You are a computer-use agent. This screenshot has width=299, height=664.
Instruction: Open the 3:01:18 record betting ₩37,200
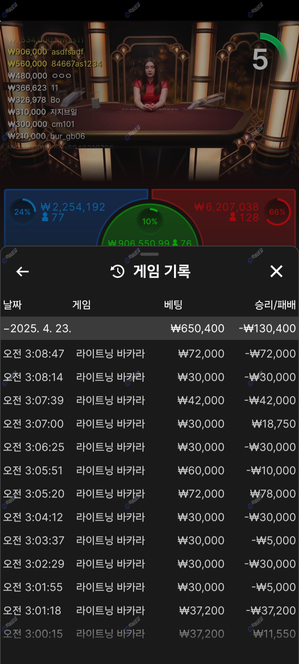coord(149,610)
